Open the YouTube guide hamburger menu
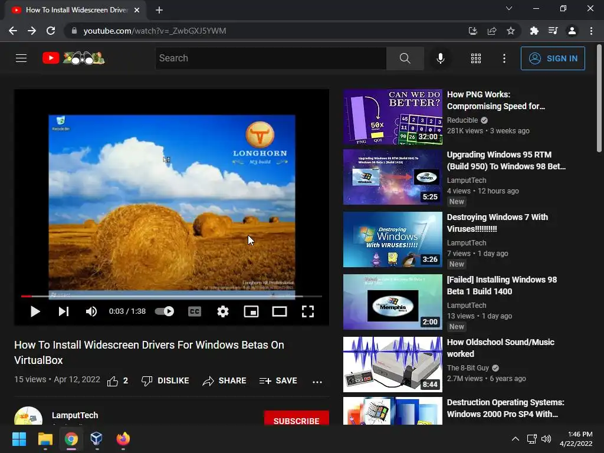Screen dimensions: 604x453 click(21, 58)
